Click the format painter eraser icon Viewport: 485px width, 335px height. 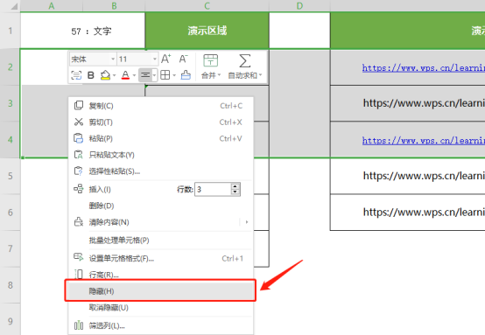coord(186,75)
